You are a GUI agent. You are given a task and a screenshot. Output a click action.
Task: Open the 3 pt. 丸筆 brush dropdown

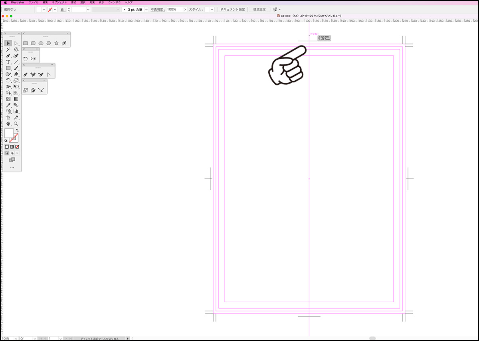[146, 9]
